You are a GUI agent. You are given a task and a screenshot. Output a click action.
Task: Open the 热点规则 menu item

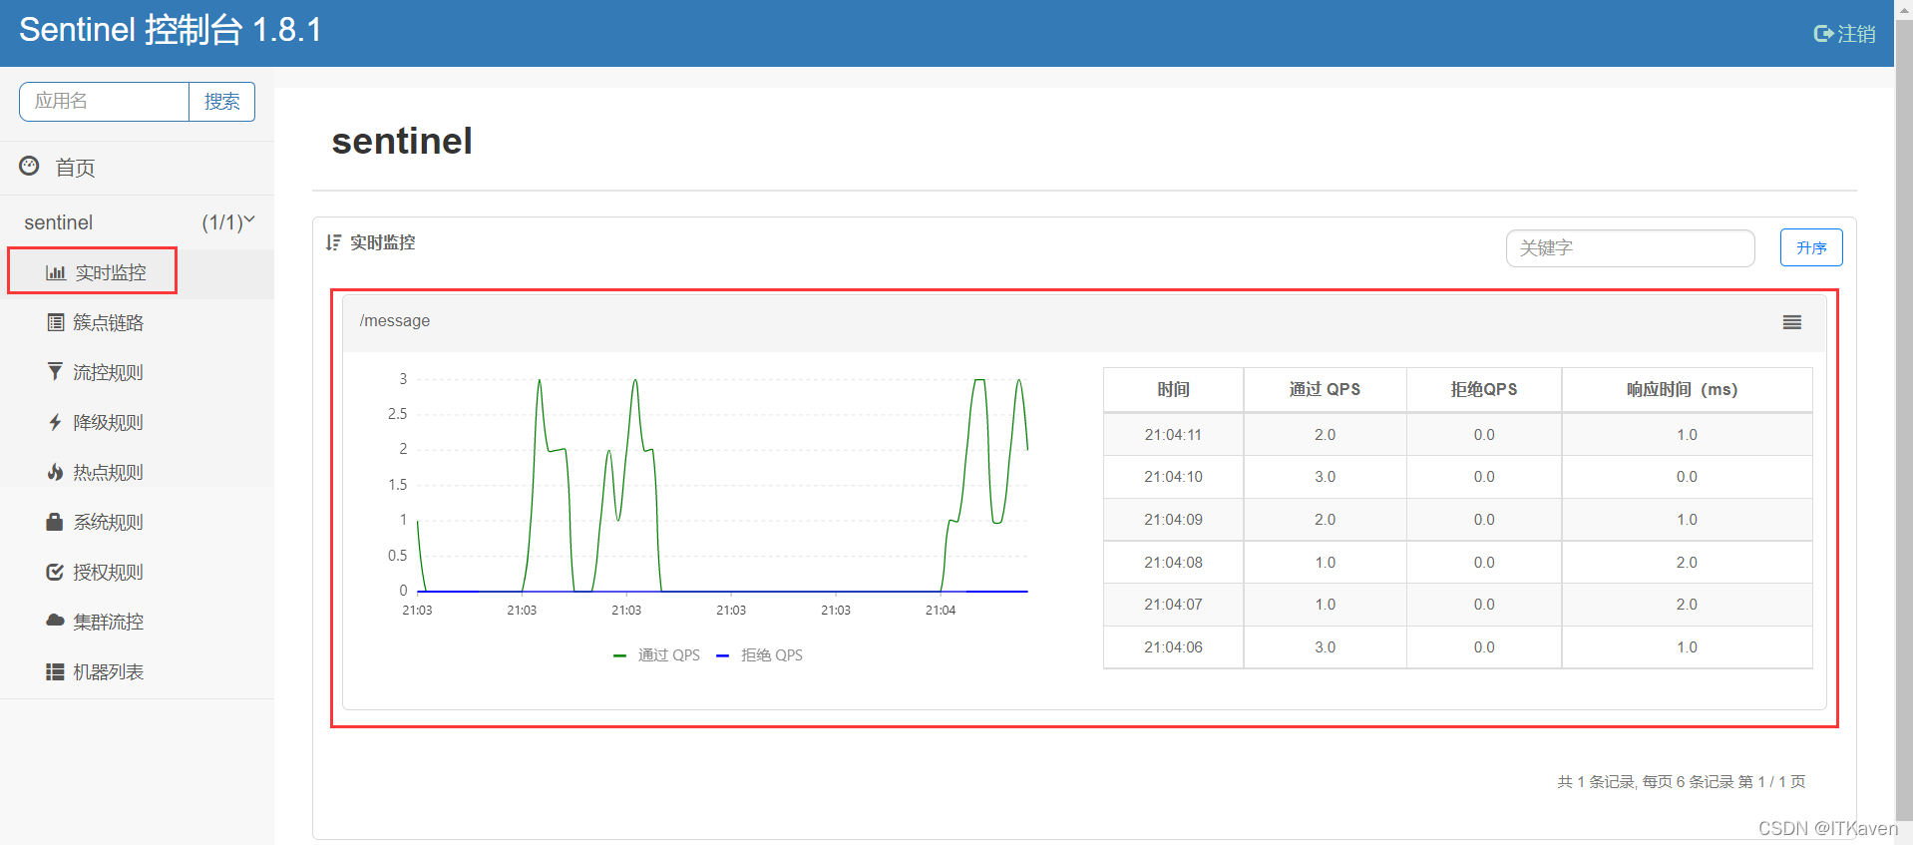[138, 472]
